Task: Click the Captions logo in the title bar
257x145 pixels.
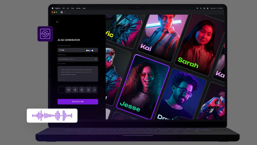Action: tap(62, 12)
